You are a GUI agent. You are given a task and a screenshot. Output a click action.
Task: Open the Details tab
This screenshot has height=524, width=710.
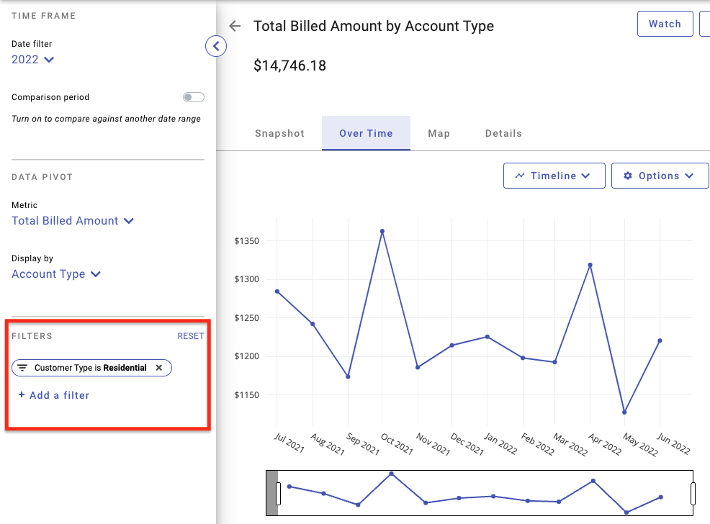[x=503, y=133]
